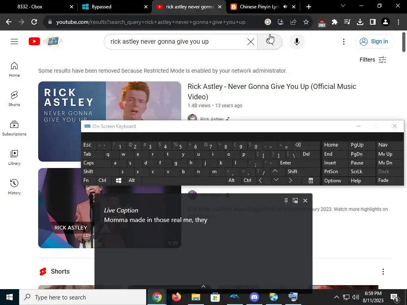407x305 pixels.
Task: Pin the Live Caption window
Action: coord(286,201)
